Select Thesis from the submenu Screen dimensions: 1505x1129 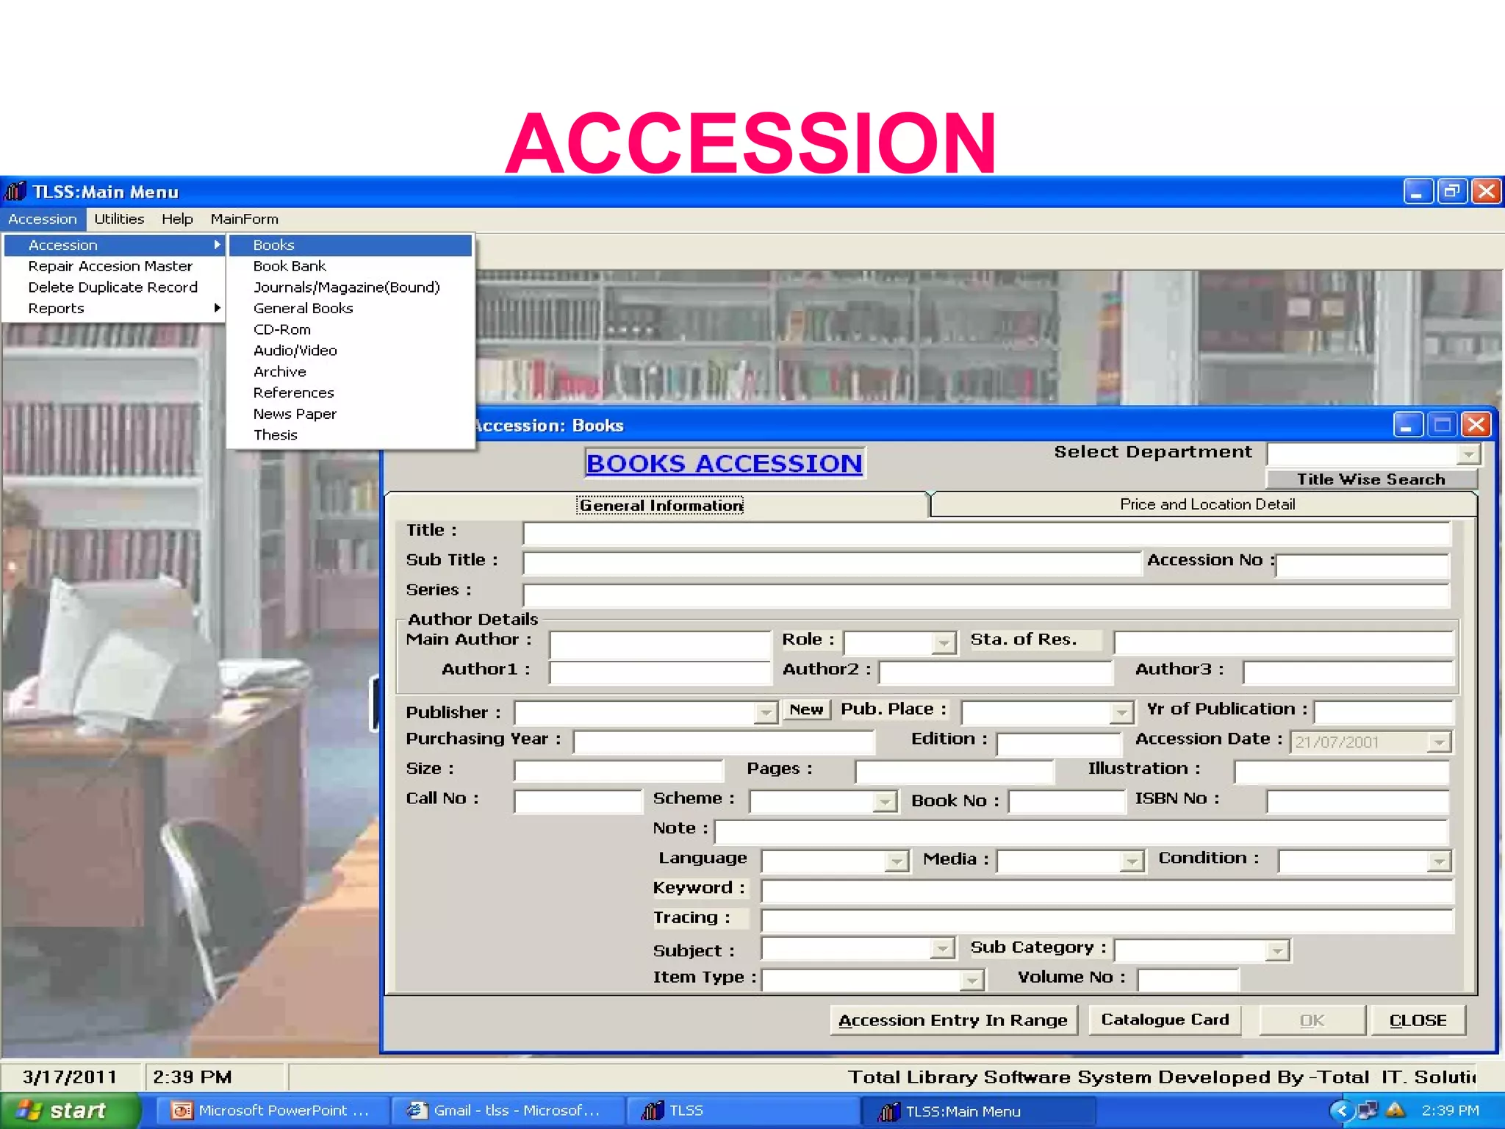tap(350, 435)
